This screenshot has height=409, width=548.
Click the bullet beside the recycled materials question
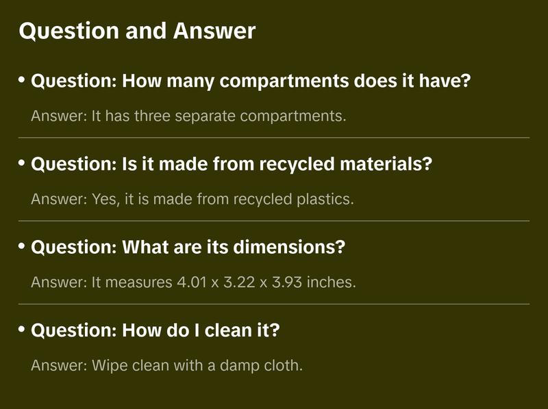[x=22, y=163]
